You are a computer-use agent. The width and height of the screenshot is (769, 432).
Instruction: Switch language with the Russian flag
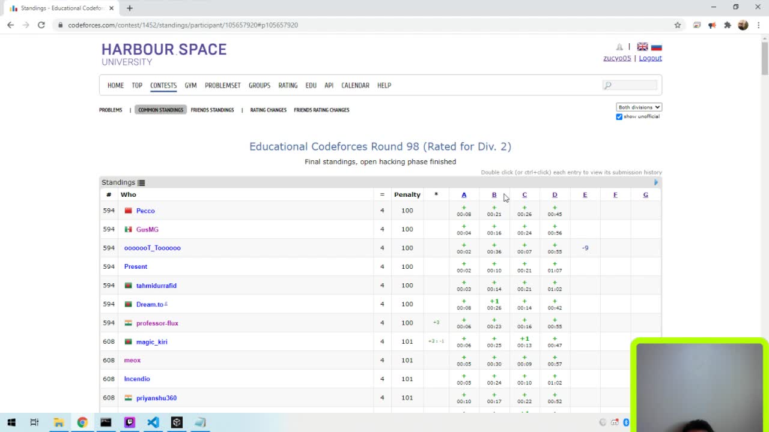(657, 47)
